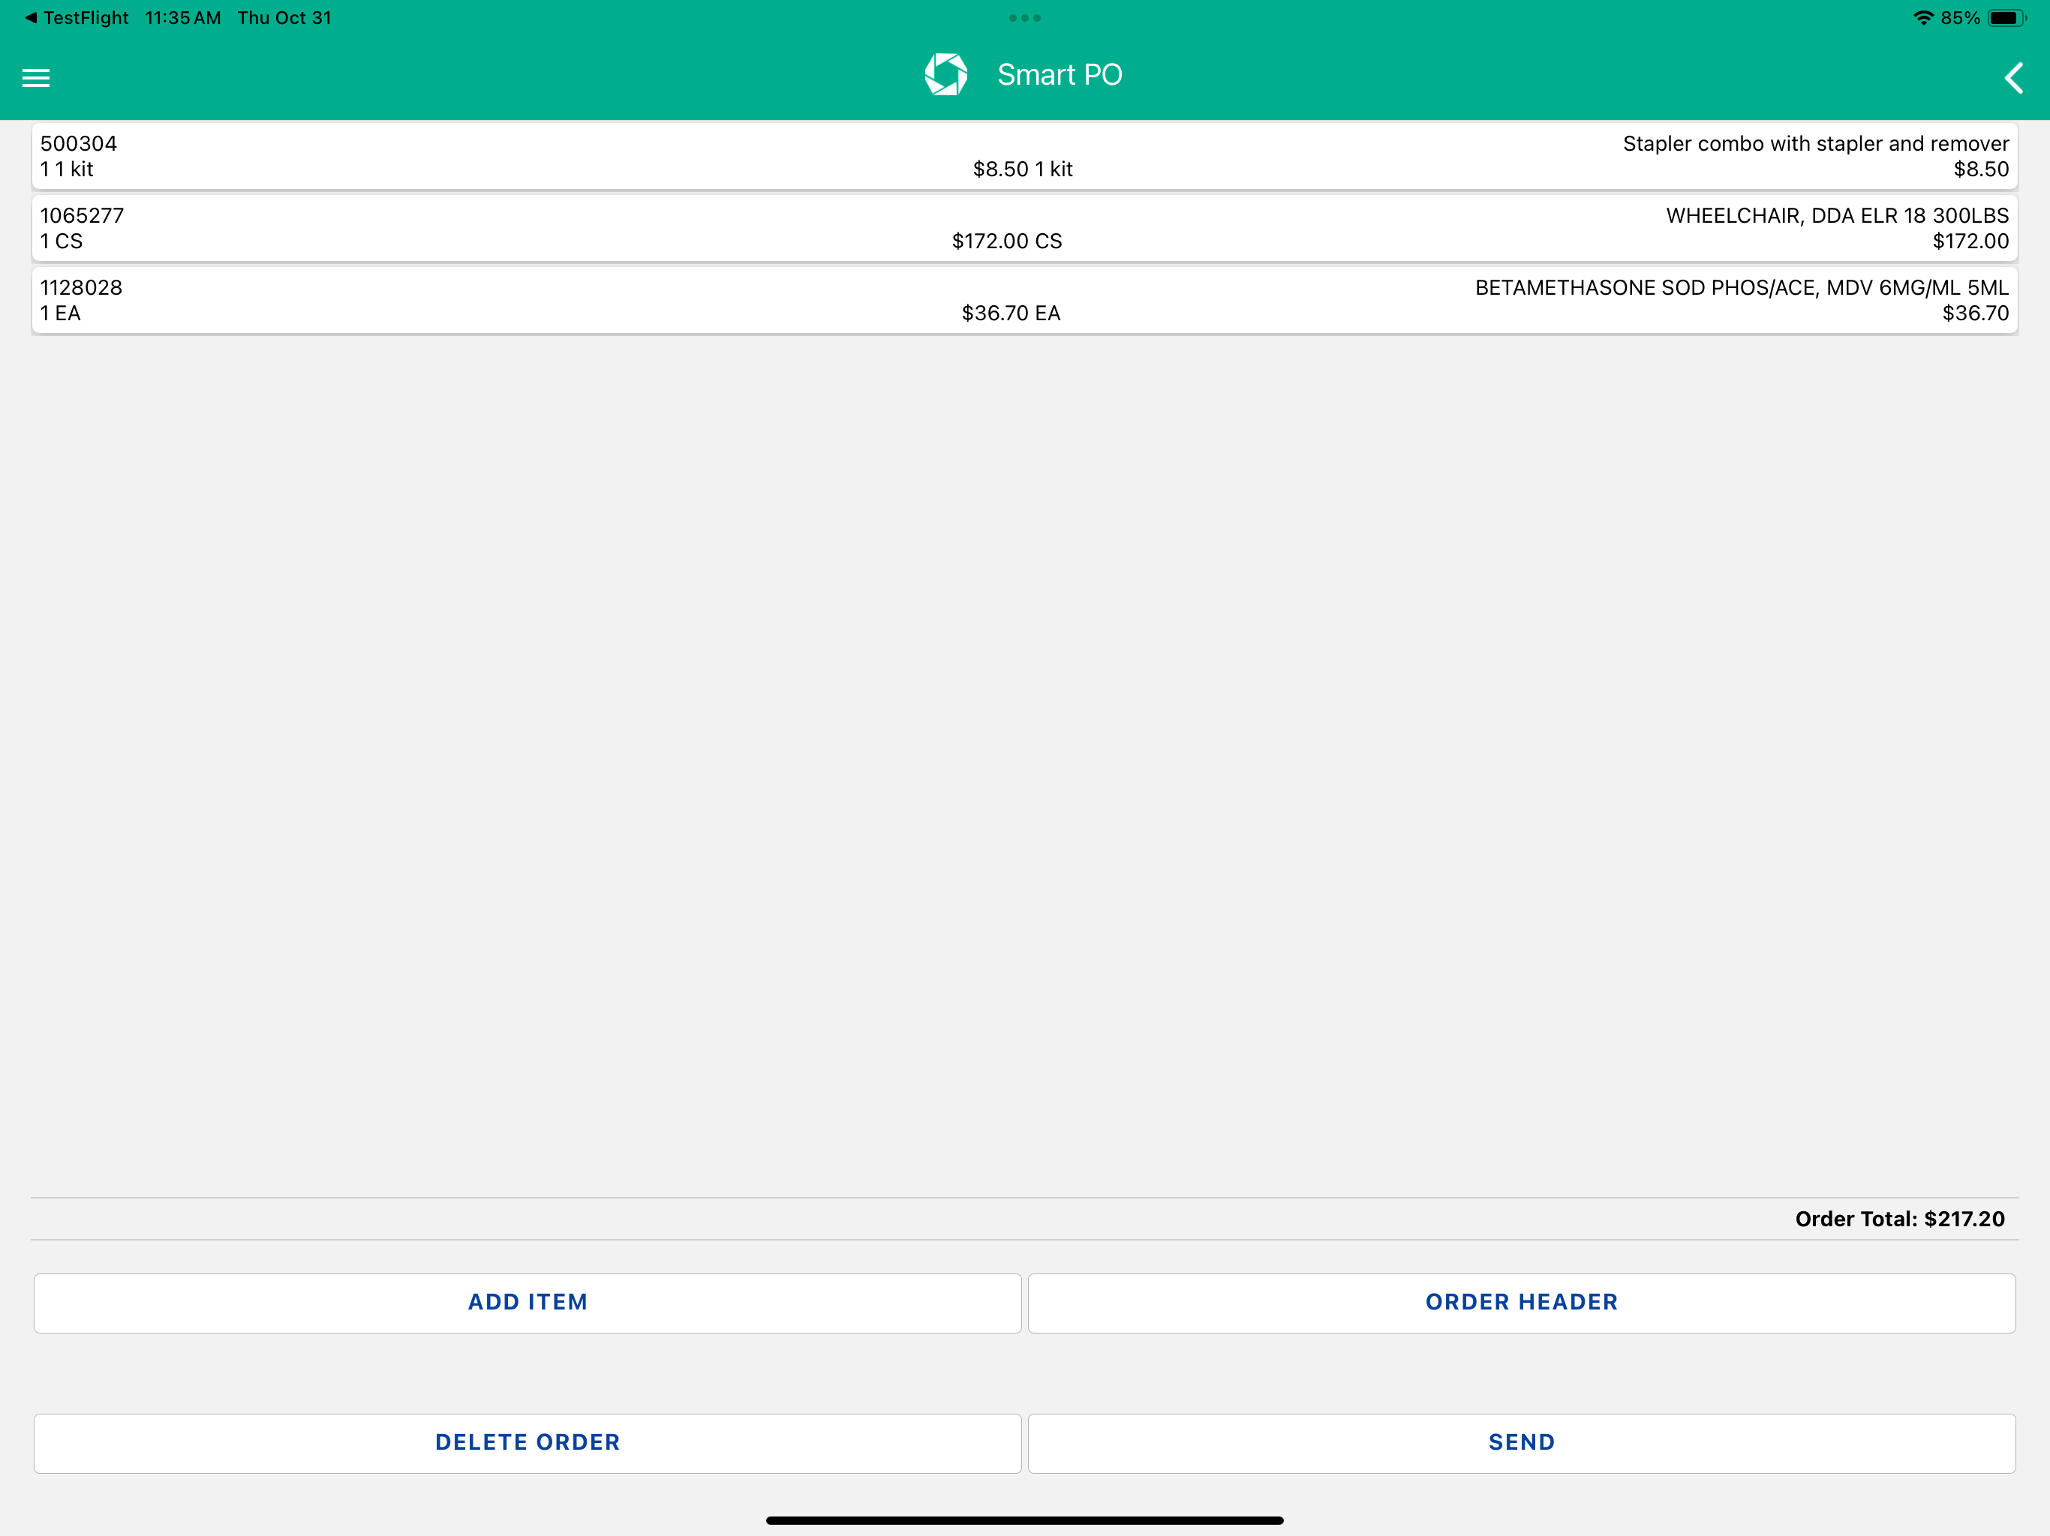Send the order with SEND button
The width and height of the screenshot is (2050, 1536).
point(1522,1442)
